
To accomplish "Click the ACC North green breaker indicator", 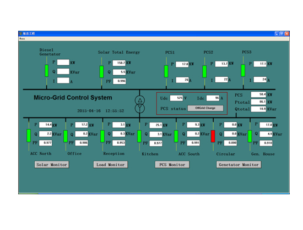I will [29, 136].
